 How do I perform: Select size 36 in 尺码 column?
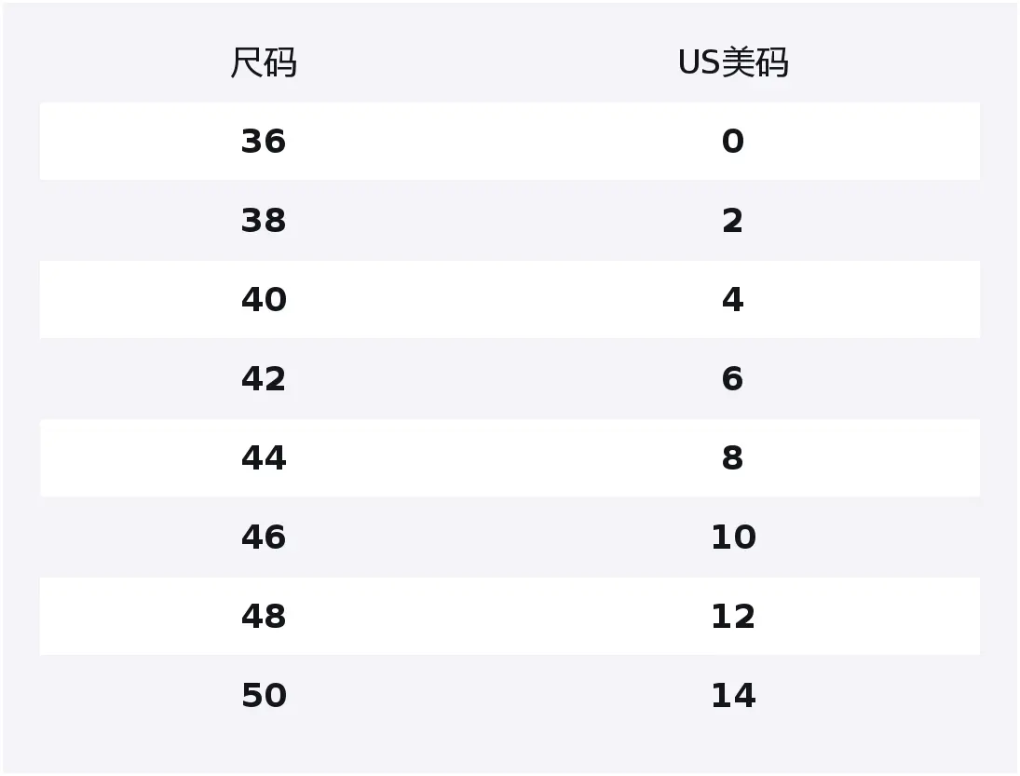(x=264, y=142)
